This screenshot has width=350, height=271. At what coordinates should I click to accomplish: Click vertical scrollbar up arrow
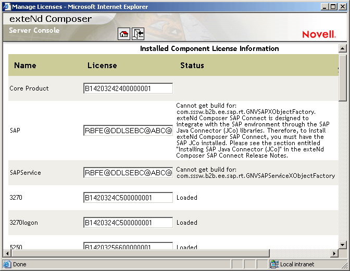click(342, 48)
